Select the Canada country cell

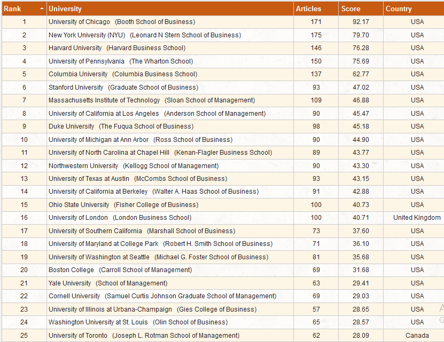click(417, 335)
